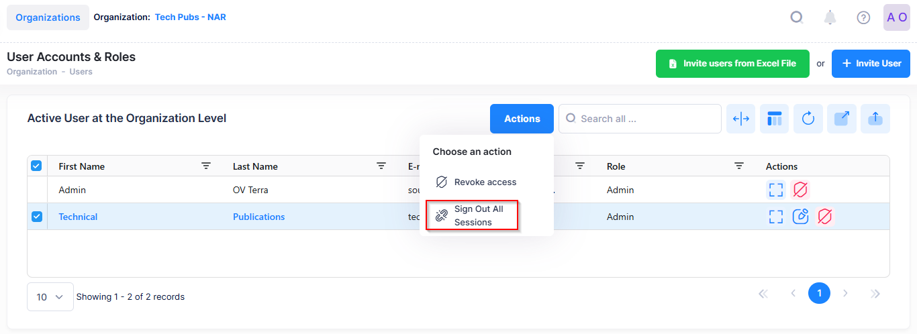Click red revoke icon in Admin row
The height and width of the screenshot is (334, 917).
pyautogui.click(x=800, y=190)
